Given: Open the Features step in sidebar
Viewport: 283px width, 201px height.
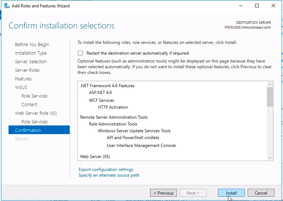Looking at the screenshot, I should click(x=23, y=79).
